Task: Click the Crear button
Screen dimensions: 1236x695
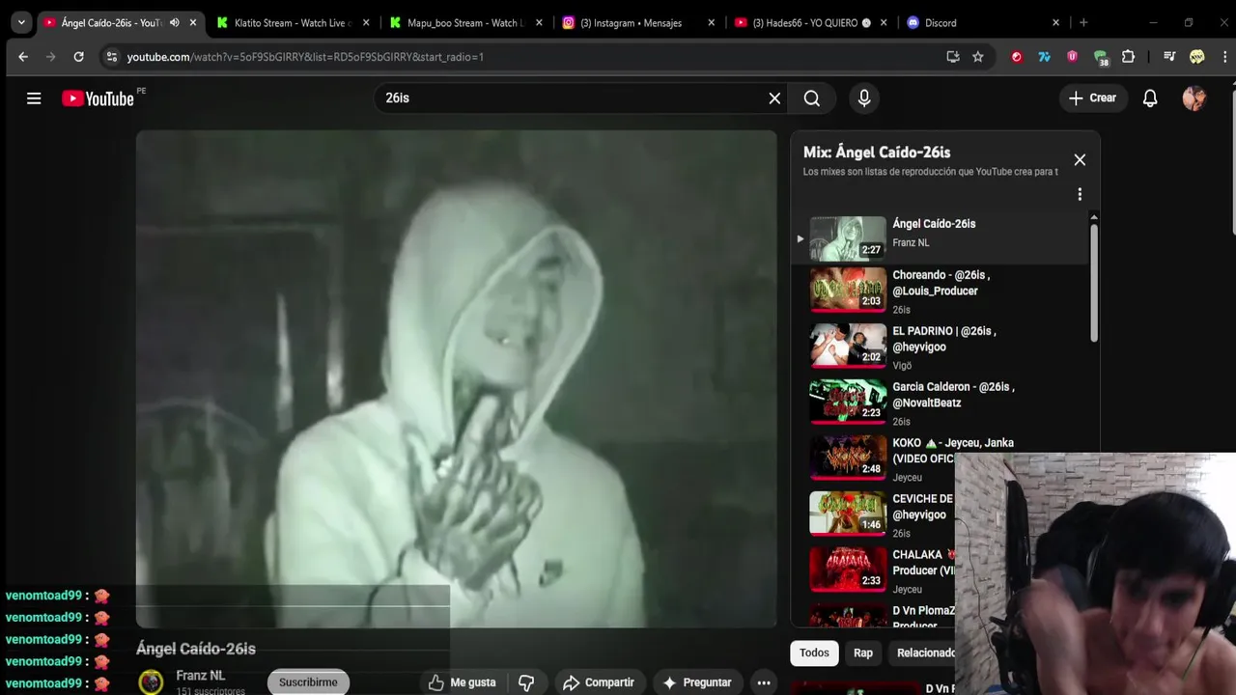Action: pyautogui.click(x=1092, y=98)
